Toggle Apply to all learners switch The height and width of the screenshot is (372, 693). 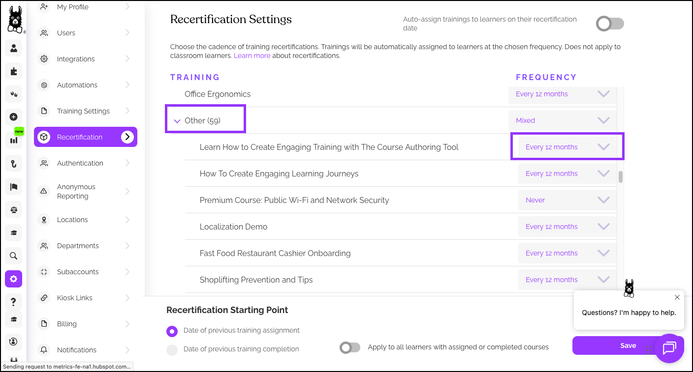click(350, 347)
